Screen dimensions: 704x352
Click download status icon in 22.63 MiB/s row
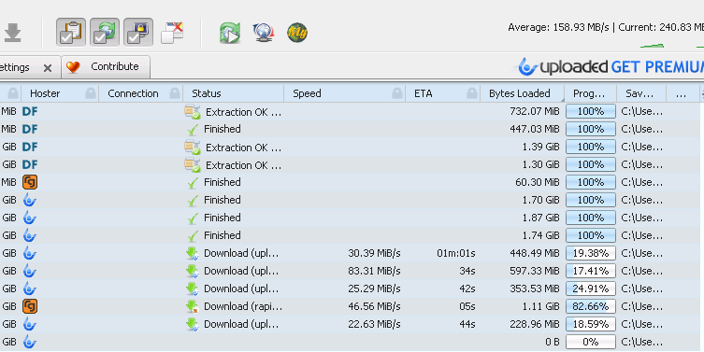[x=193, y=324]
